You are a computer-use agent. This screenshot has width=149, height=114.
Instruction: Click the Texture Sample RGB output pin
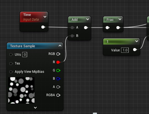(x=58, y=54)
